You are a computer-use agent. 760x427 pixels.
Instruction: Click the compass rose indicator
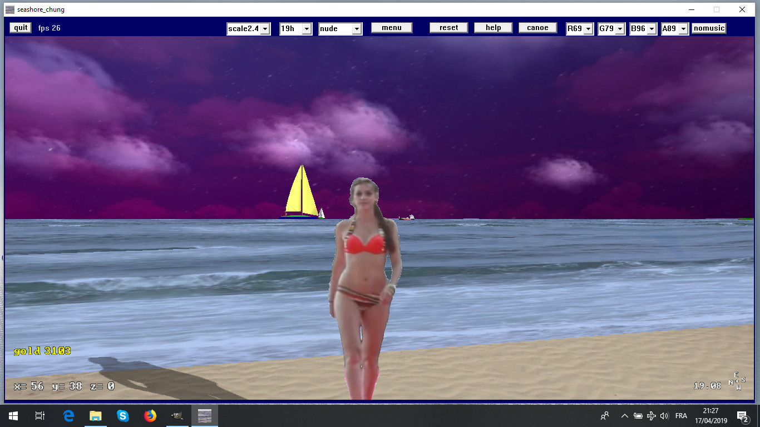(737, 381)
